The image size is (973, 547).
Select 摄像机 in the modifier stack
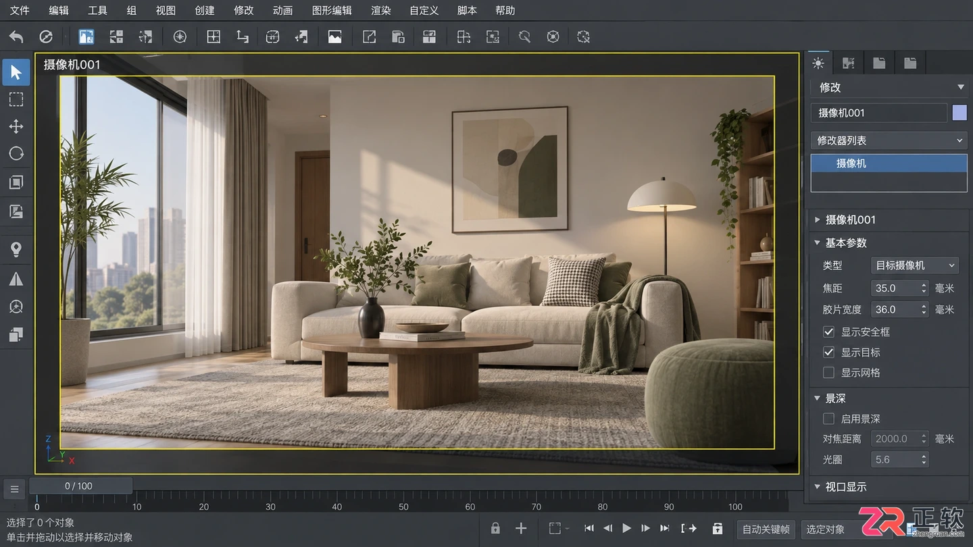pos(889,163)
